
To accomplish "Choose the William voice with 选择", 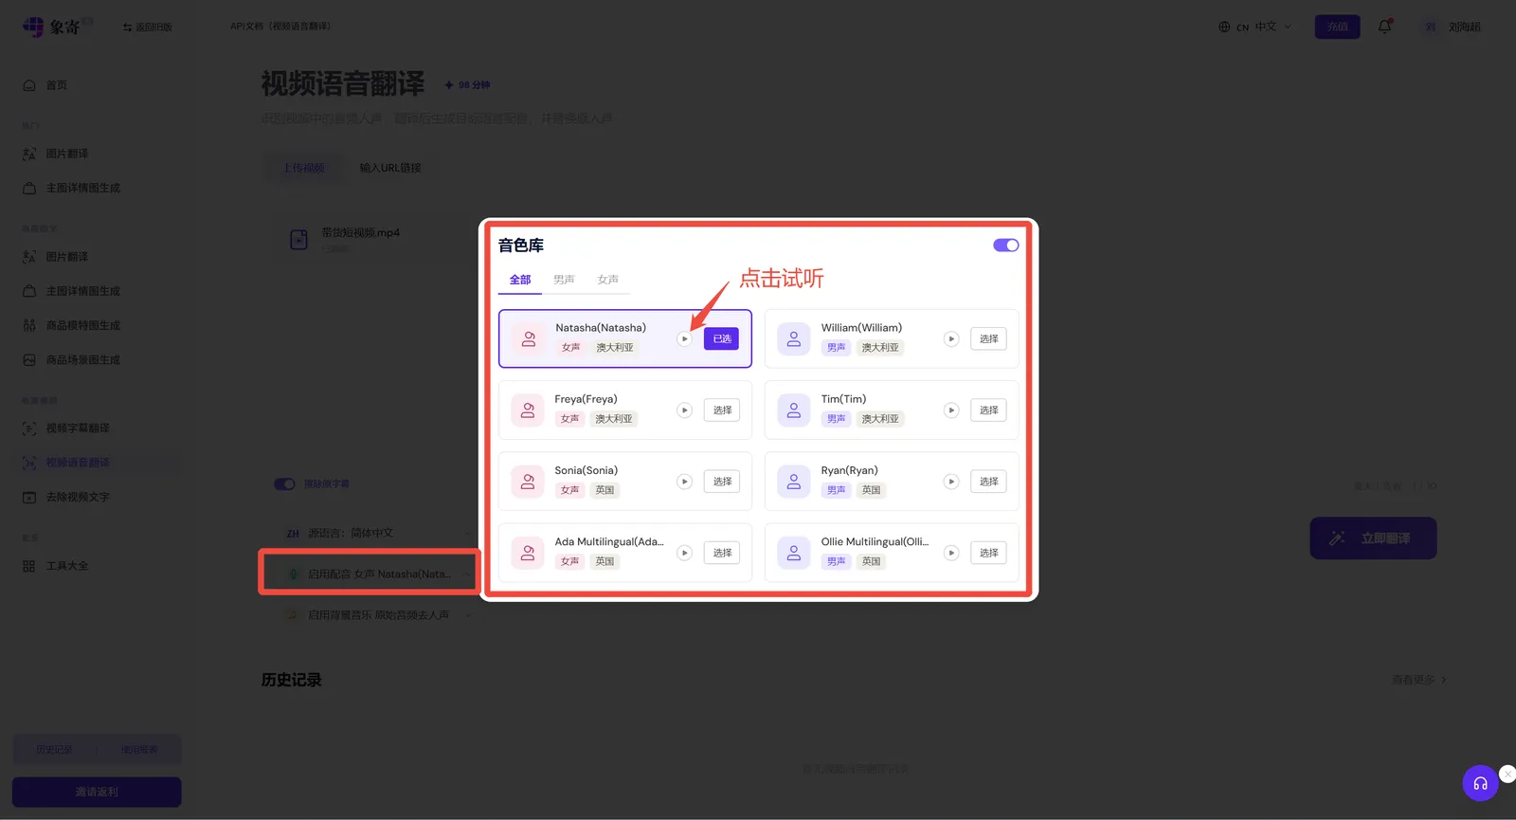I will point(988,338).
